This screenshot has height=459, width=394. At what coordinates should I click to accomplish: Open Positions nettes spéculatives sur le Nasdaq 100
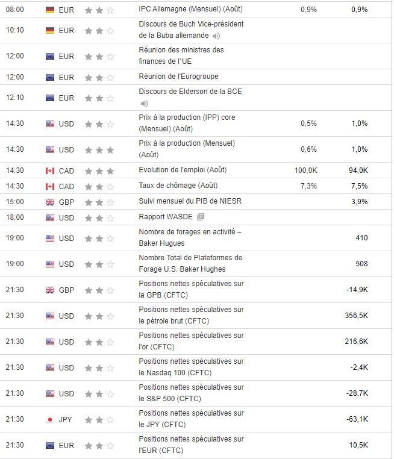[x=191, y=367]
